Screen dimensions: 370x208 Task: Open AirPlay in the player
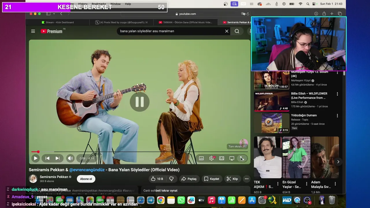click(x=232, y=158)
